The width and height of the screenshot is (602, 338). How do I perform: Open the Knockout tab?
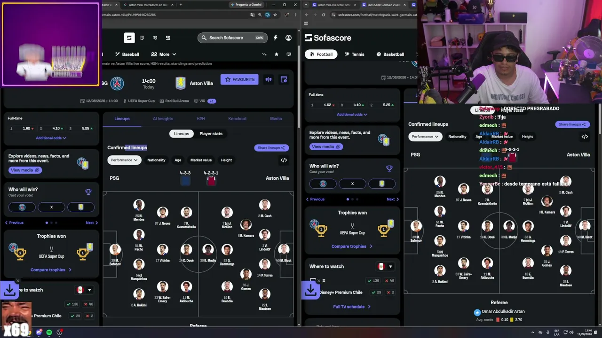238,119
